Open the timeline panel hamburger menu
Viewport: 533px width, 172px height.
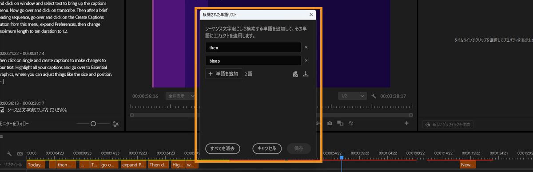2,137
